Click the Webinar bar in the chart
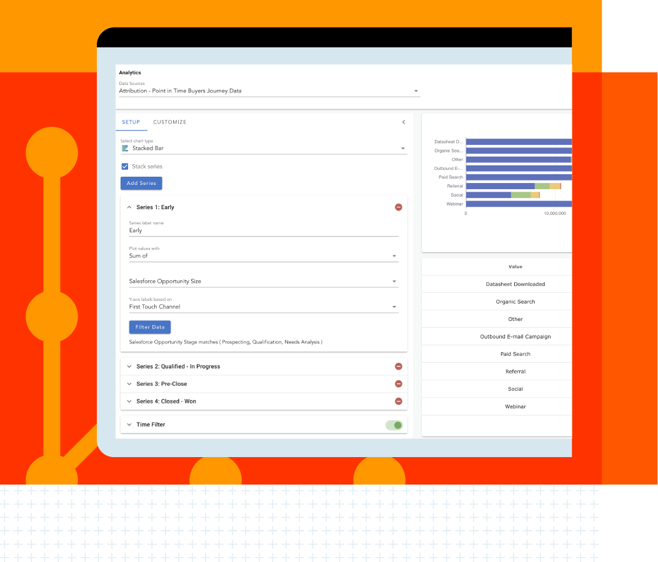Screen dimensions: 658x562 pyautogui.click(x=519, y=204)
